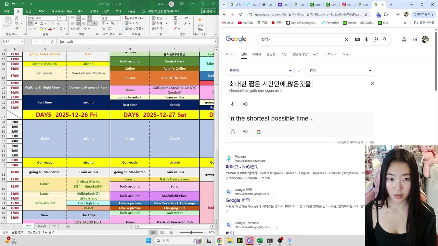The height and width of the screenshot is (246, 438).
Task: Apply Format Painter brush in Excel clipboard group
Action: click(17, 28)
